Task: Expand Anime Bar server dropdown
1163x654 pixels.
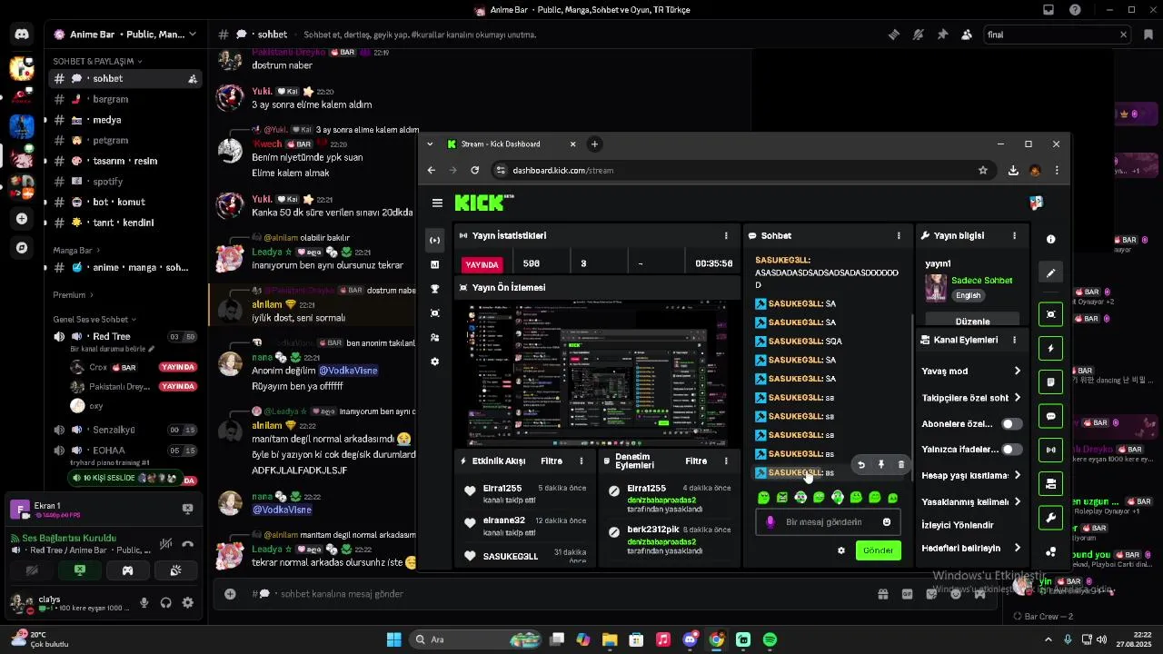Action: 192,35
